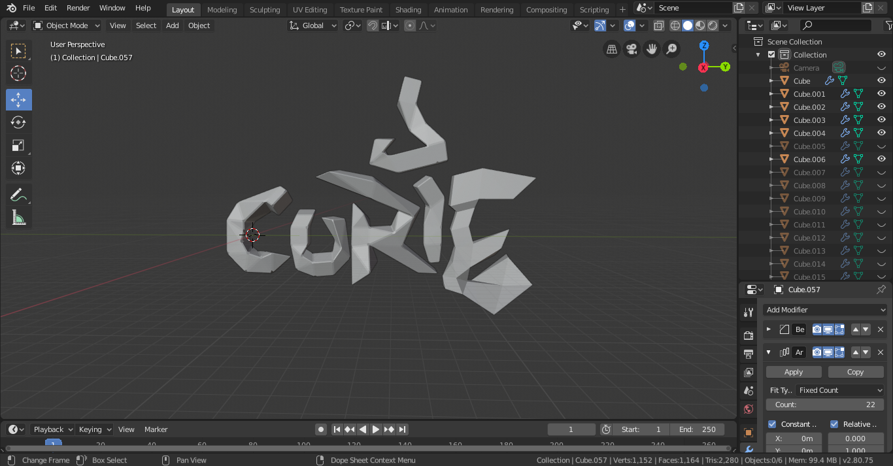Screen dimensions: 893x466
Task: Expand the Fit Type Fixed Count dropdown
Action: tap(840, 390)
